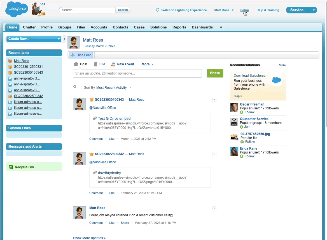Image resolution: width=327 pixels, height=240 pixels.
Task: Click @Nashville Office mention in first post
Action: pyautogui.click(x=102, y=108)
